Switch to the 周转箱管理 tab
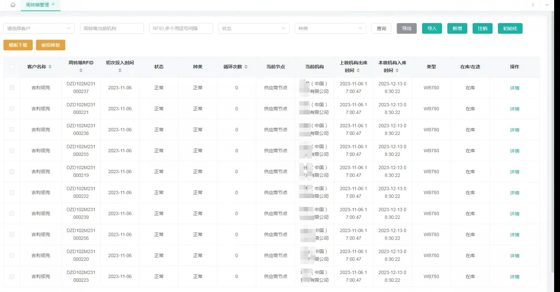 37,5
